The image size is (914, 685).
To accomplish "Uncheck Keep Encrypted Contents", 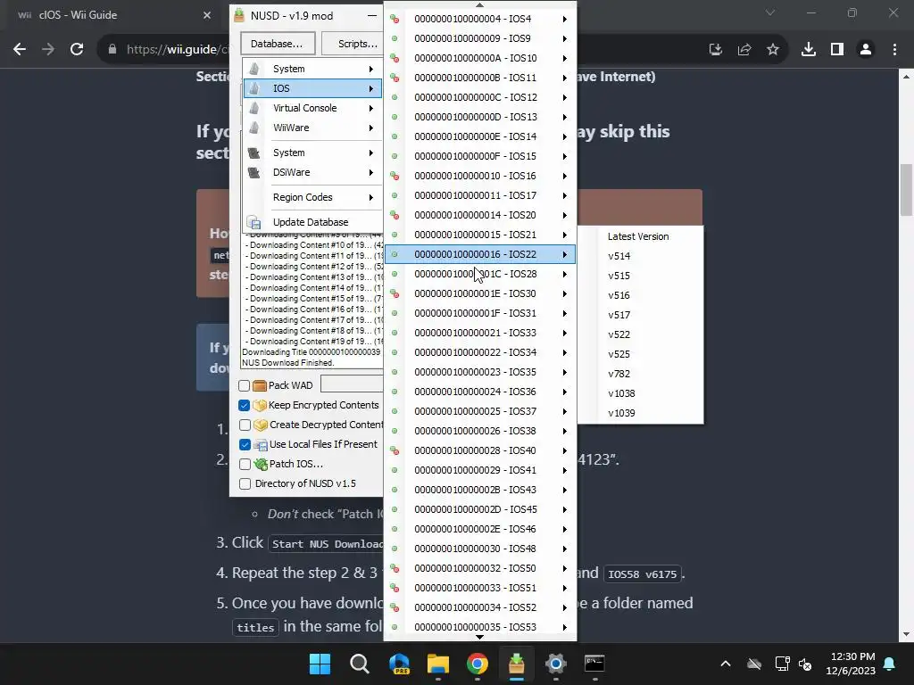I will tap(245, 406).
